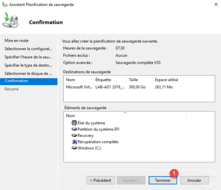Click the large backup schedule header icon
The height and width of the screenshot is (190, 221).
coord(10,20)
